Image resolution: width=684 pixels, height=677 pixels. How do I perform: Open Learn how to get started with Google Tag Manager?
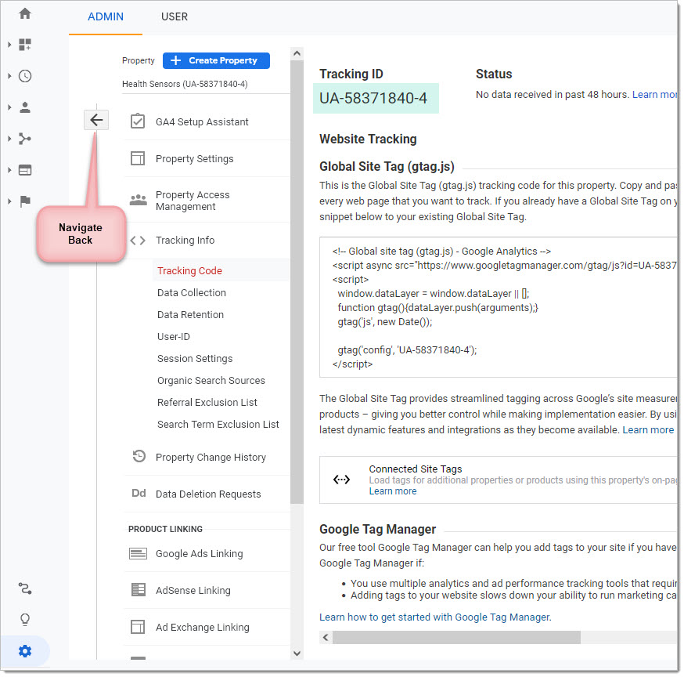pyautogui.click(x=435, y=617)
